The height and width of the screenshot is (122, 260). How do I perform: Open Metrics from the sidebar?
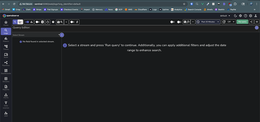[6, 39]
